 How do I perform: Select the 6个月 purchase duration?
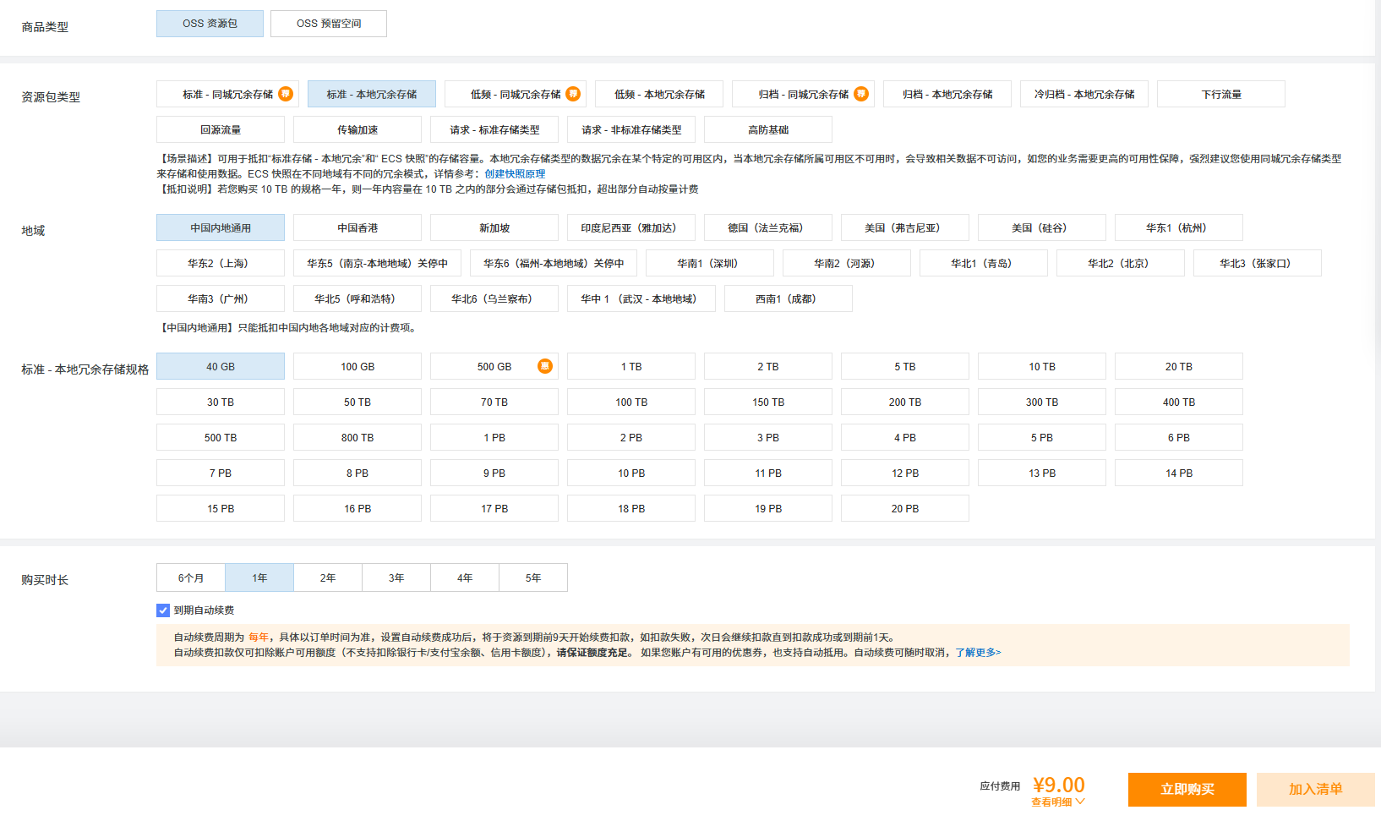[x=191, y=578]
